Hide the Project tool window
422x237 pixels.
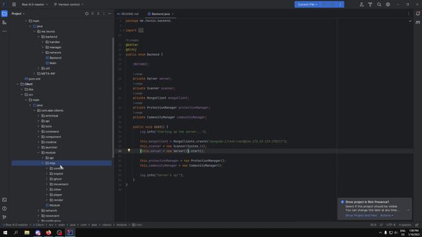coord(109,14)
